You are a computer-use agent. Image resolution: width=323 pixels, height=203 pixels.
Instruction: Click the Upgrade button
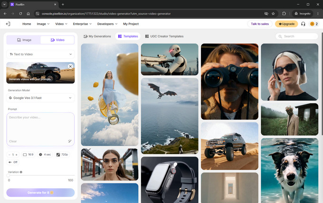click(286, 24)
